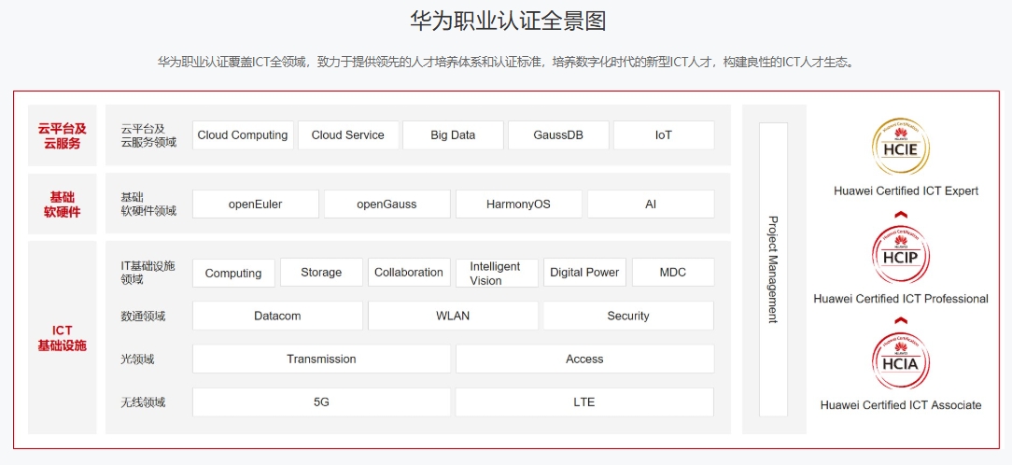The width and height of the screenshot is (1012, 465).
Task: Open the Cloud Computing certification
Action: (243, 135)
